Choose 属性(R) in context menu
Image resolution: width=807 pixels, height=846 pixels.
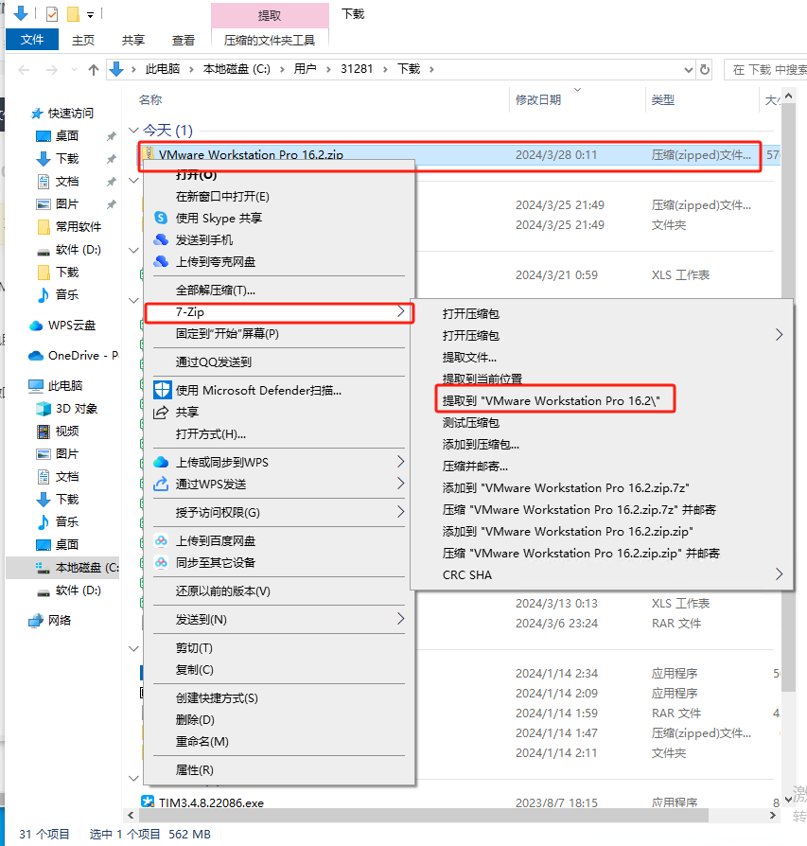pos(194,770)
